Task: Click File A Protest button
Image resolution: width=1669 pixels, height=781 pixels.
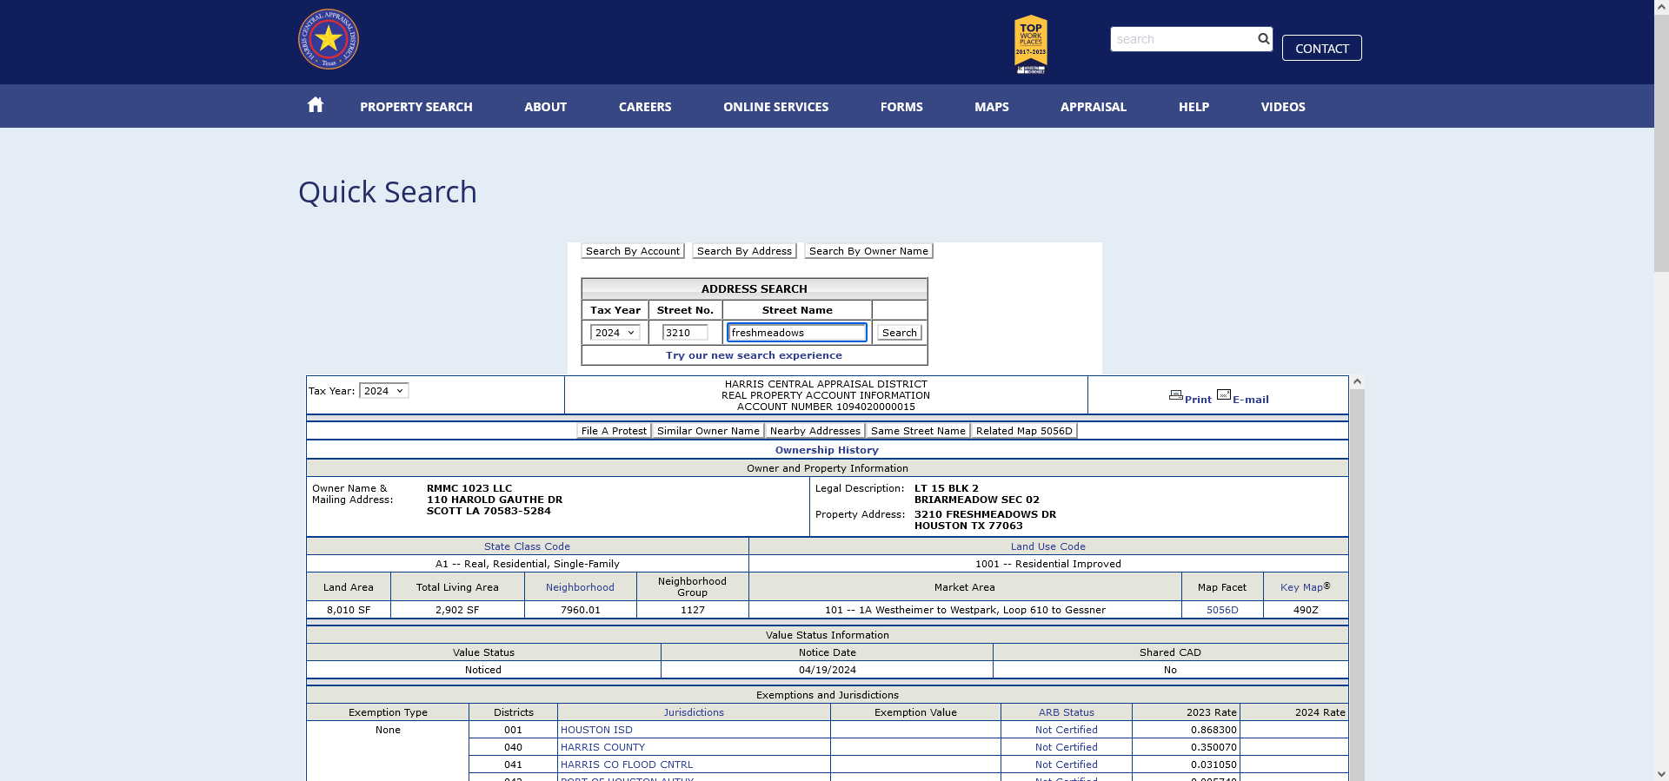Action: 614,431
